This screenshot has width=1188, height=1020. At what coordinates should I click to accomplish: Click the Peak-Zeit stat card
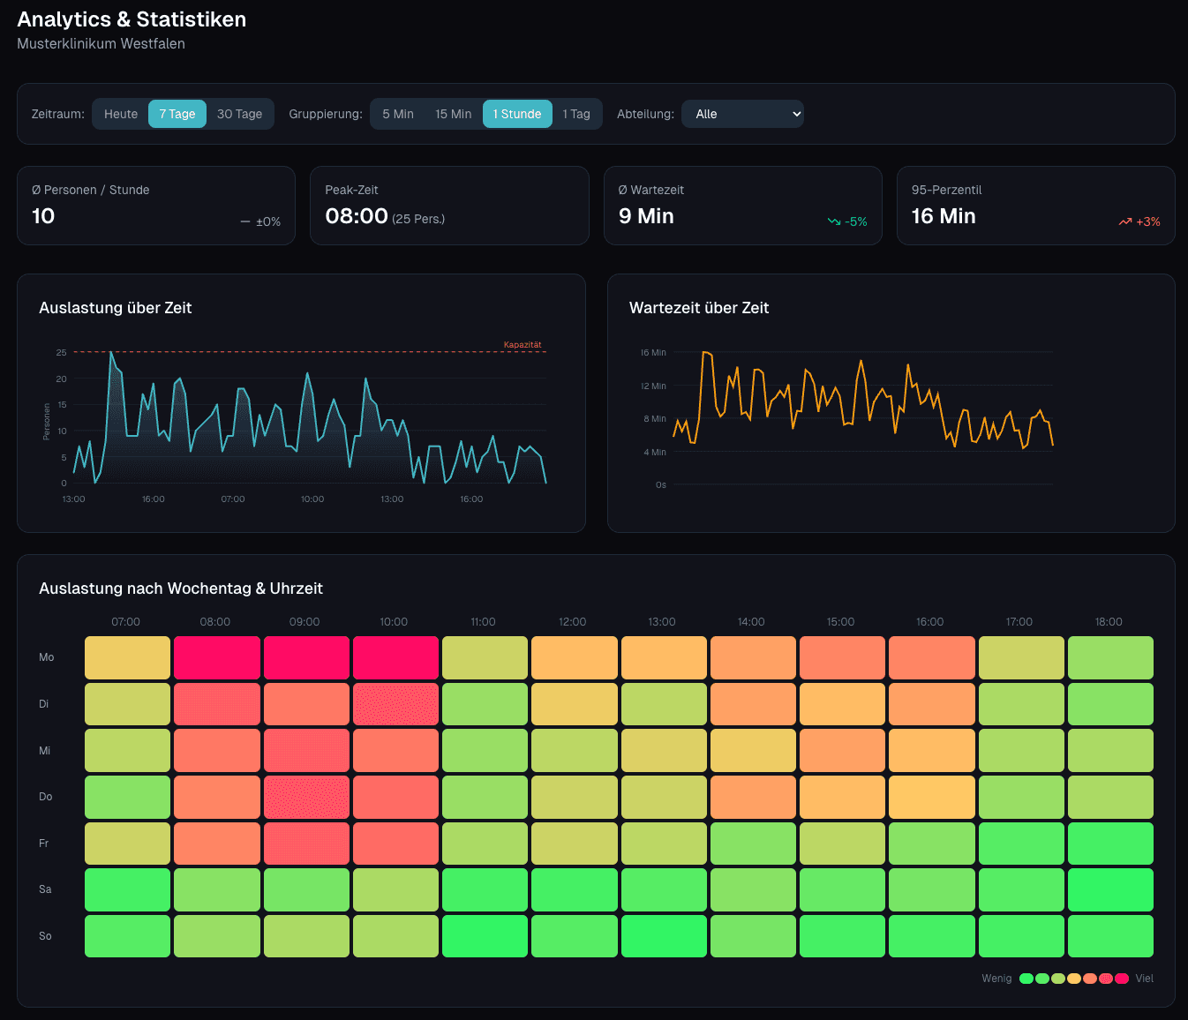(x=449, y=206)
